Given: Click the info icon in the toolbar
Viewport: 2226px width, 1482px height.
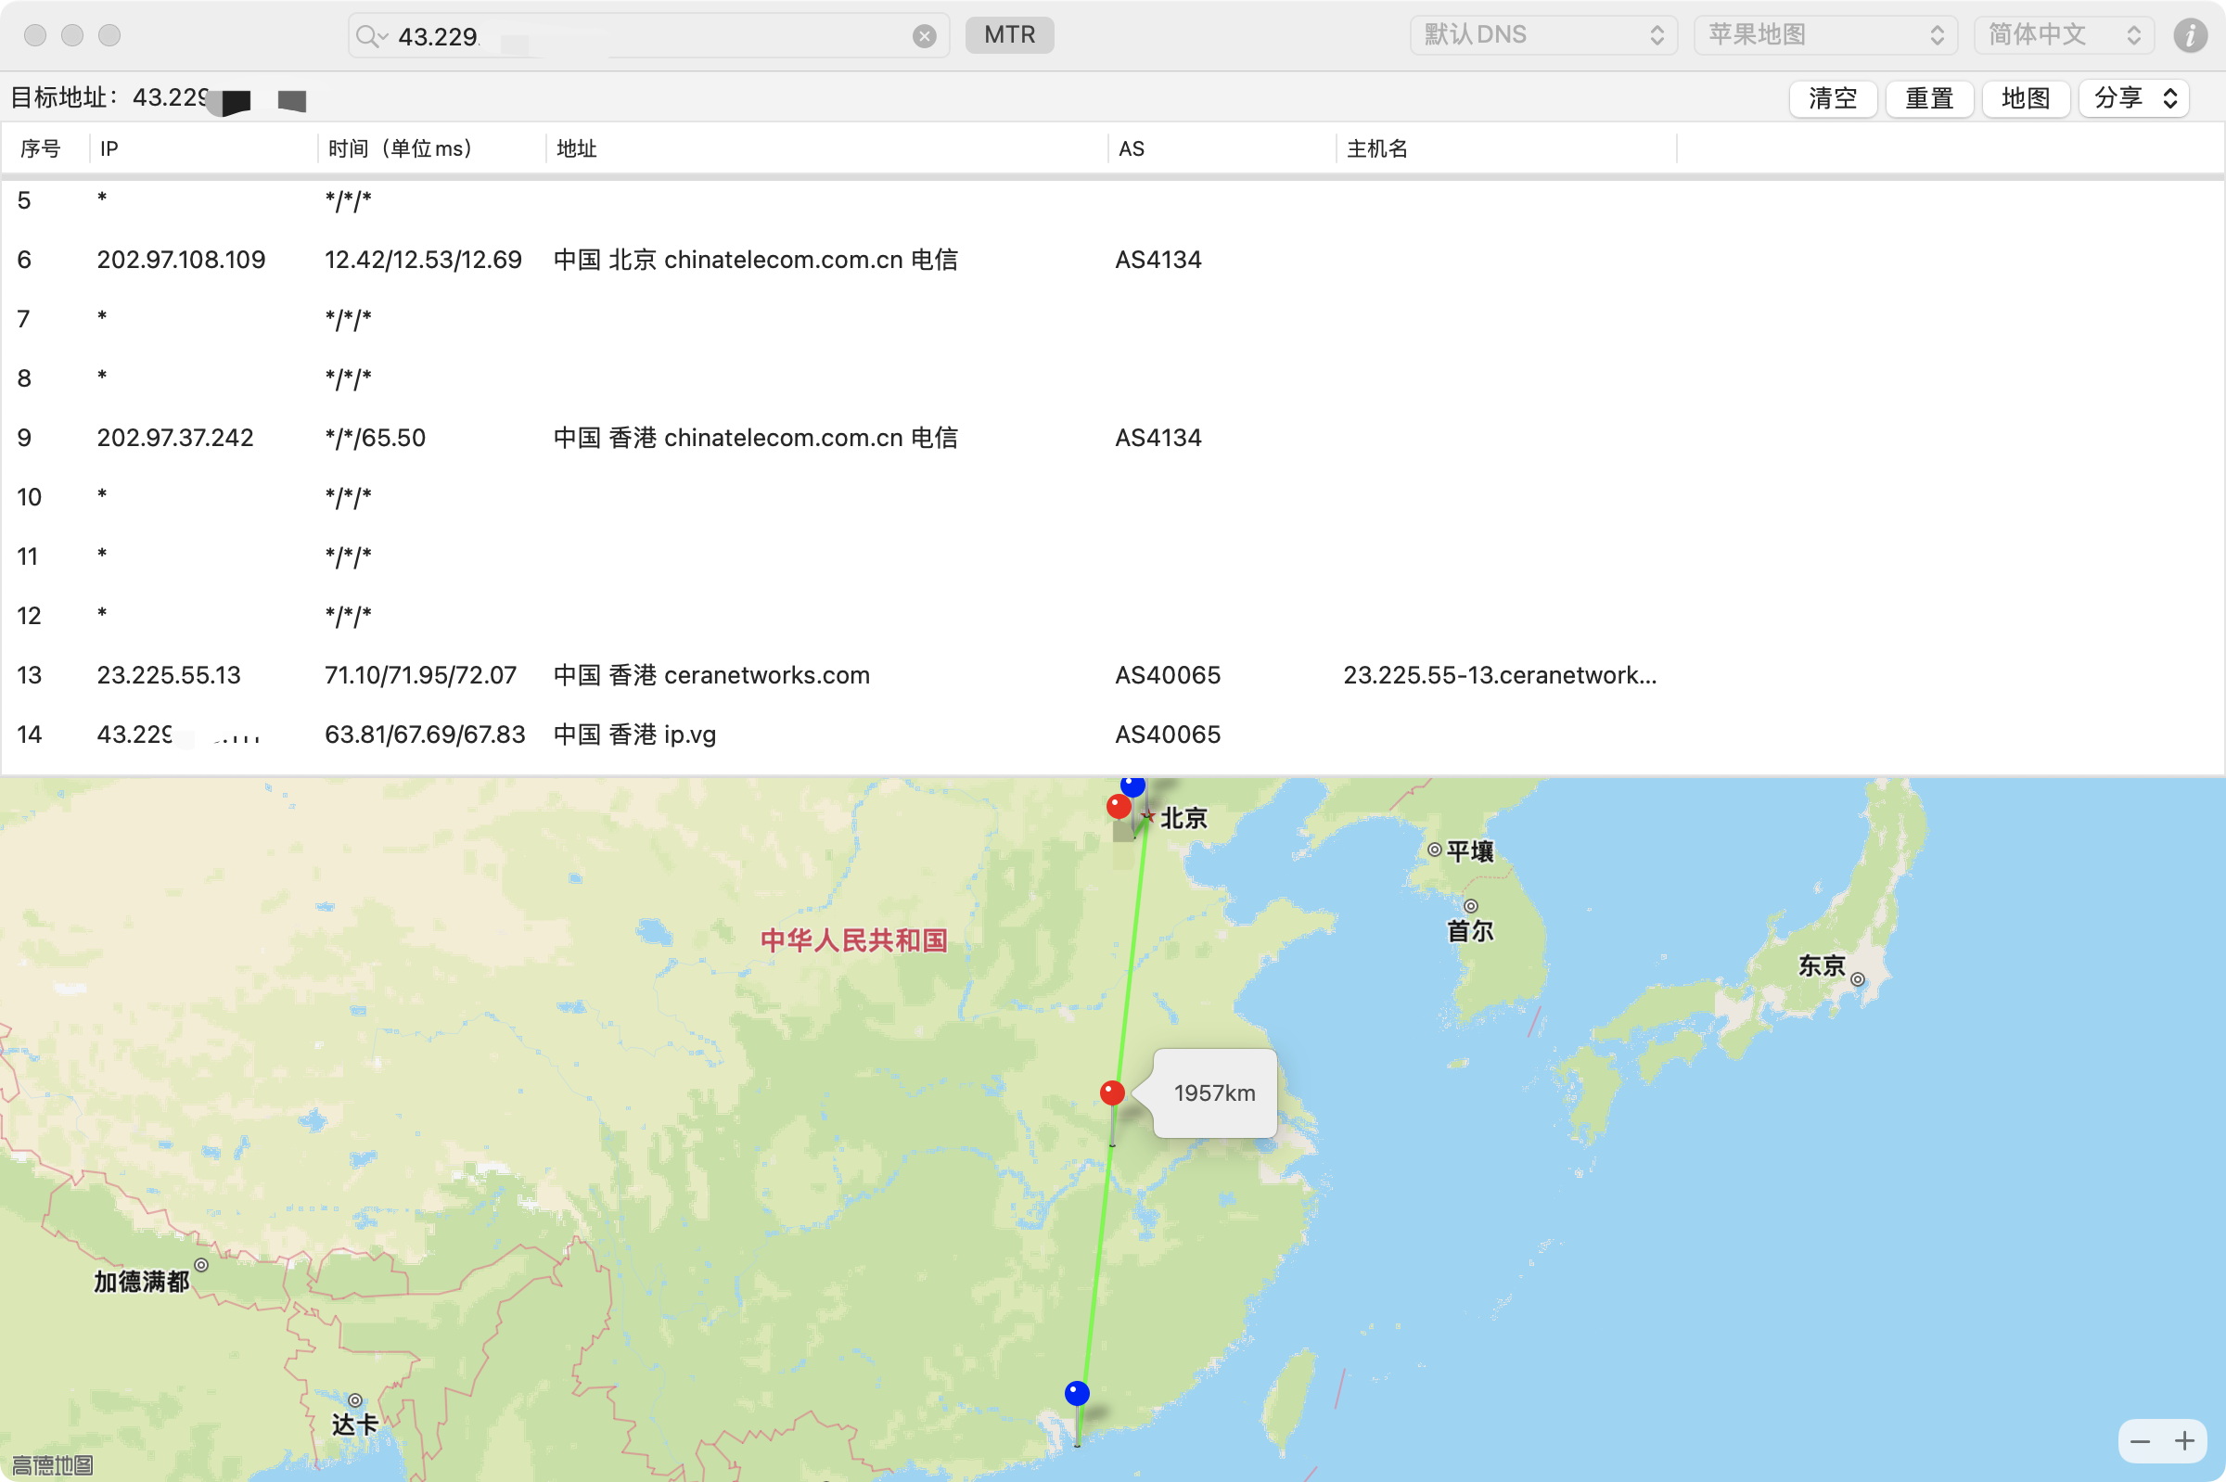Looking at the screenshot, I should (2189, 36).
